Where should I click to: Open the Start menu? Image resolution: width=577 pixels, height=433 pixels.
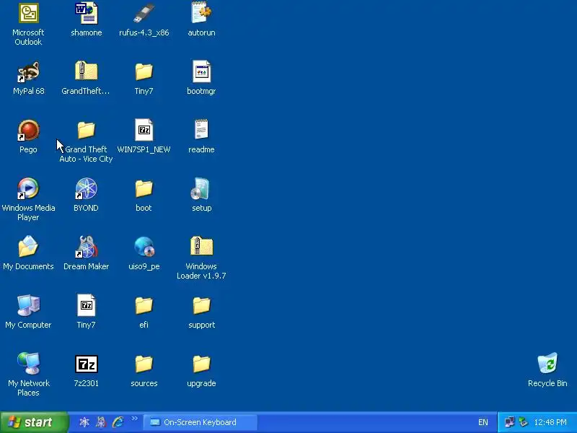tap(34, 422)
